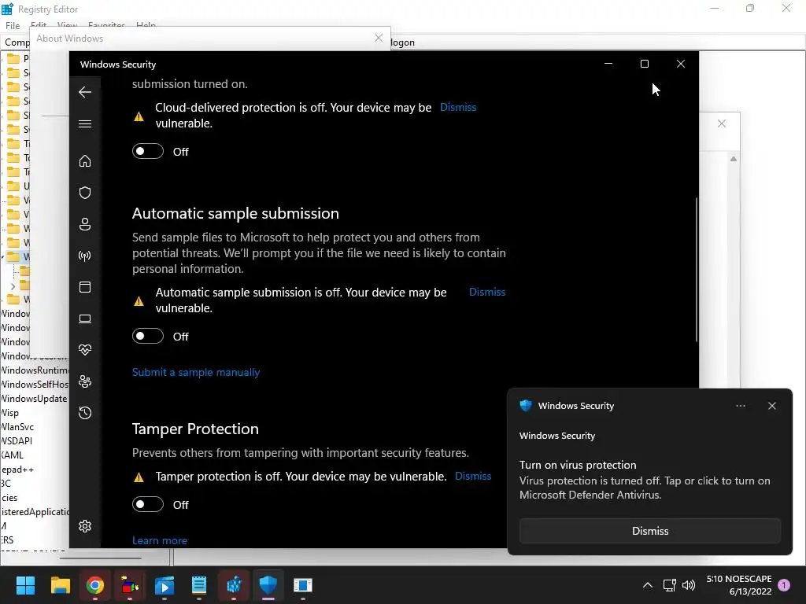The image size is (806, 604).
Task: Expand the collapsed registry subkey chevron
Action: 13,286
